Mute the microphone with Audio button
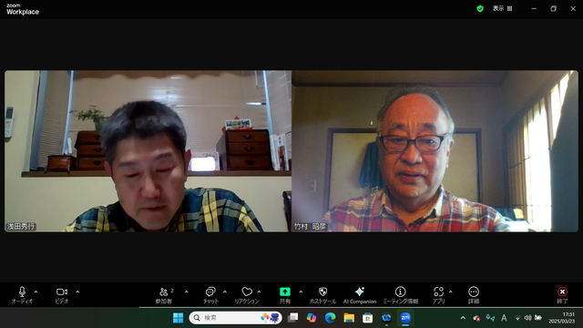 [x=22, y=295]
